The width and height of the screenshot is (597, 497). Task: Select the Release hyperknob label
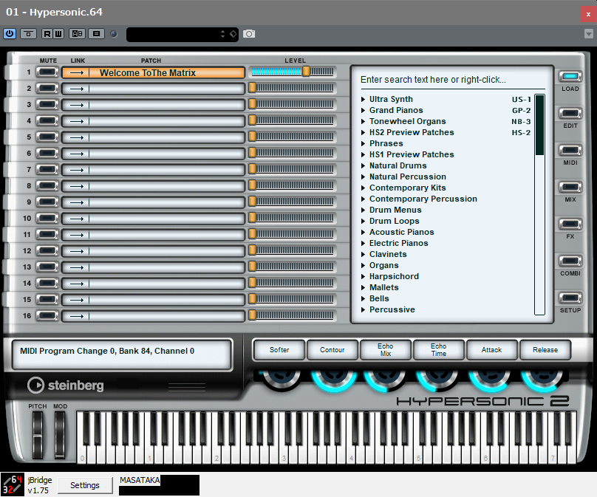tap(545, 350)
